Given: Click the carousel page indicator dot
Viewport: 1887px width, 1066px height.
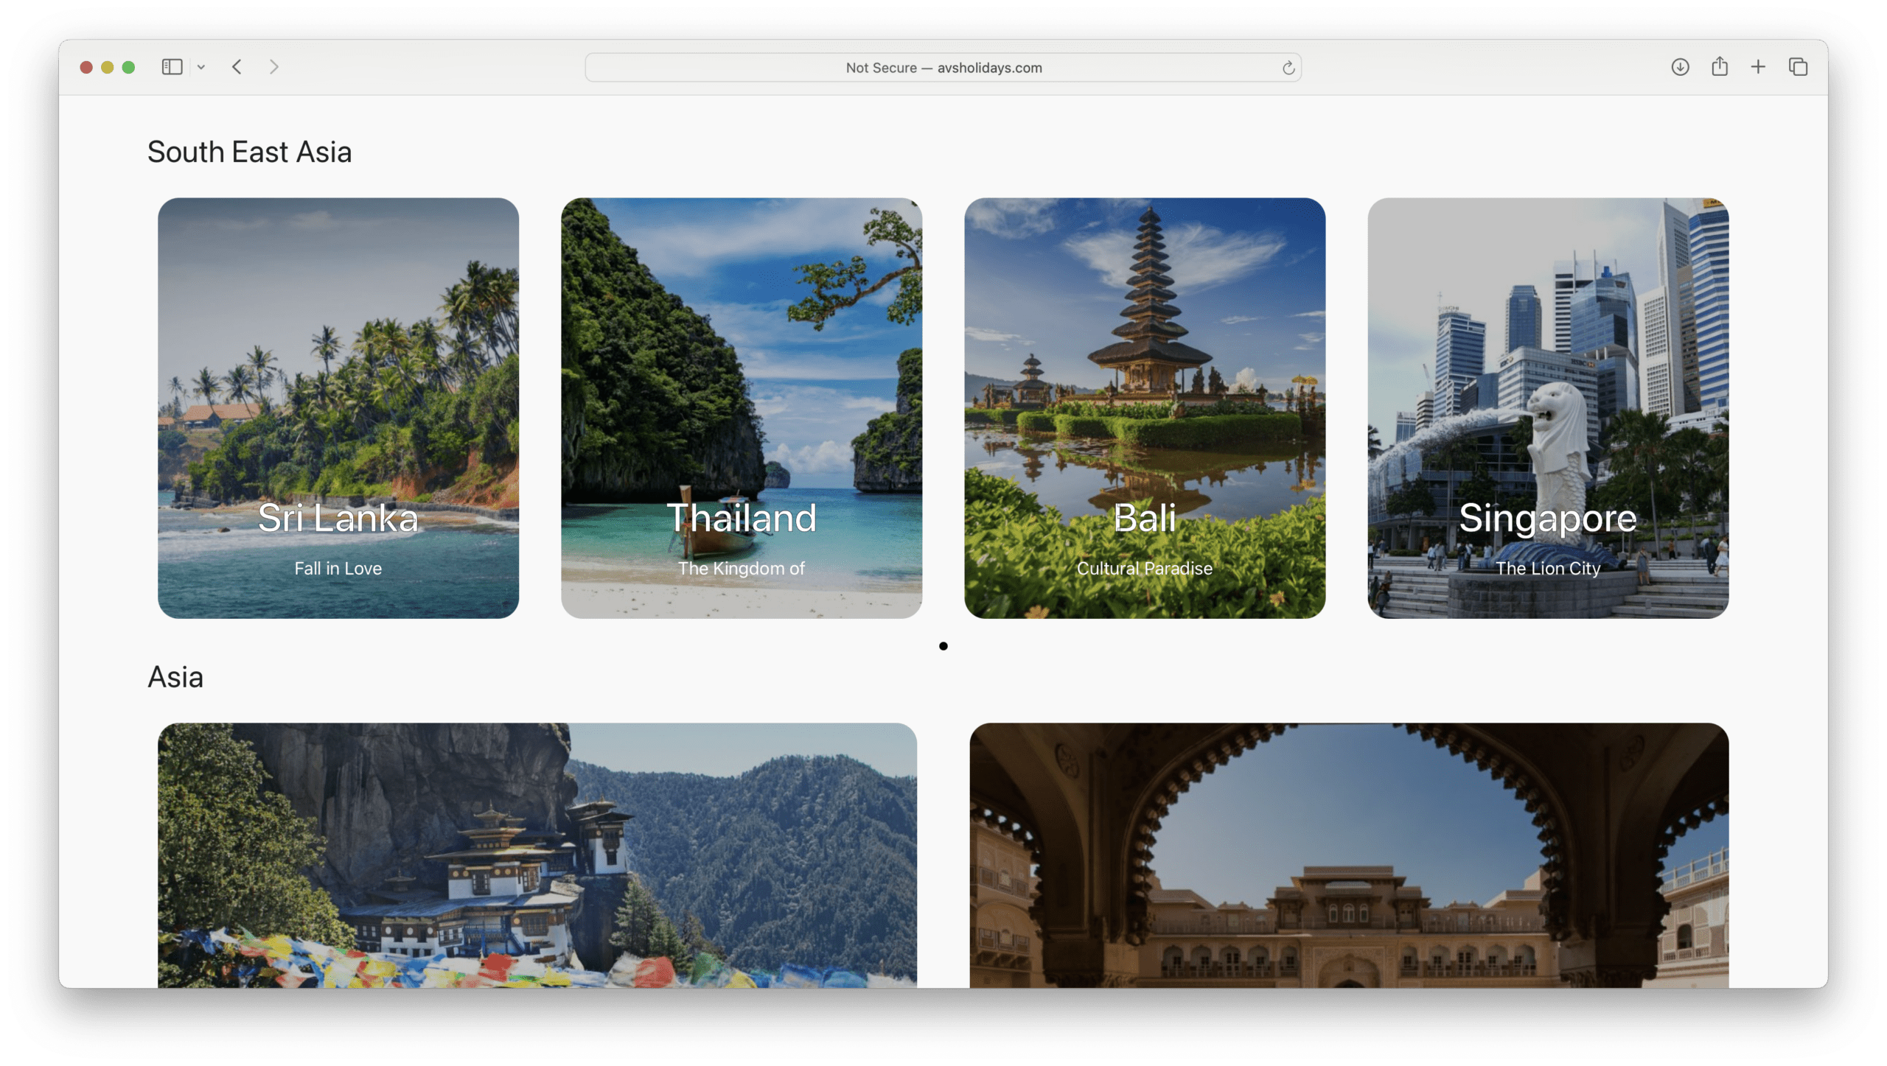Looking at the screenshot, I should 944,647.
